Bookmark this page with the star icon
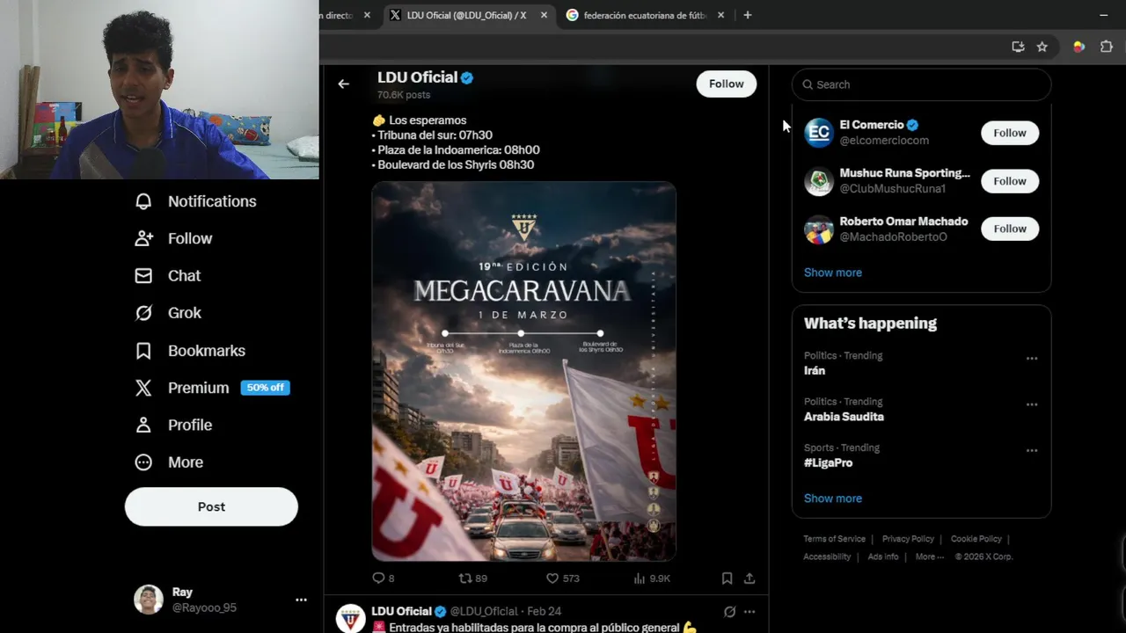This screenshot has width=1126, height=633. point(1042,47)
